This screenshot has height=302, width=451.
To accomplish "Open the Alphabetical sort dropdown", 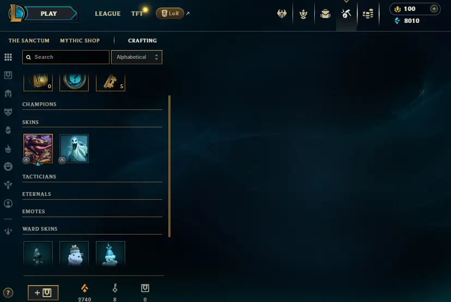I will (x=137, y=57).
